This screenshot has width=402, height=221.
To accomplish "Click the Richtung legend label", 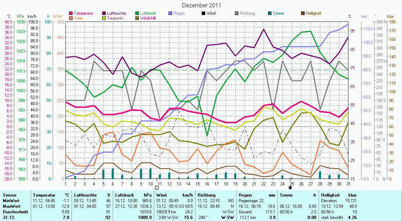I will point(247,14).
